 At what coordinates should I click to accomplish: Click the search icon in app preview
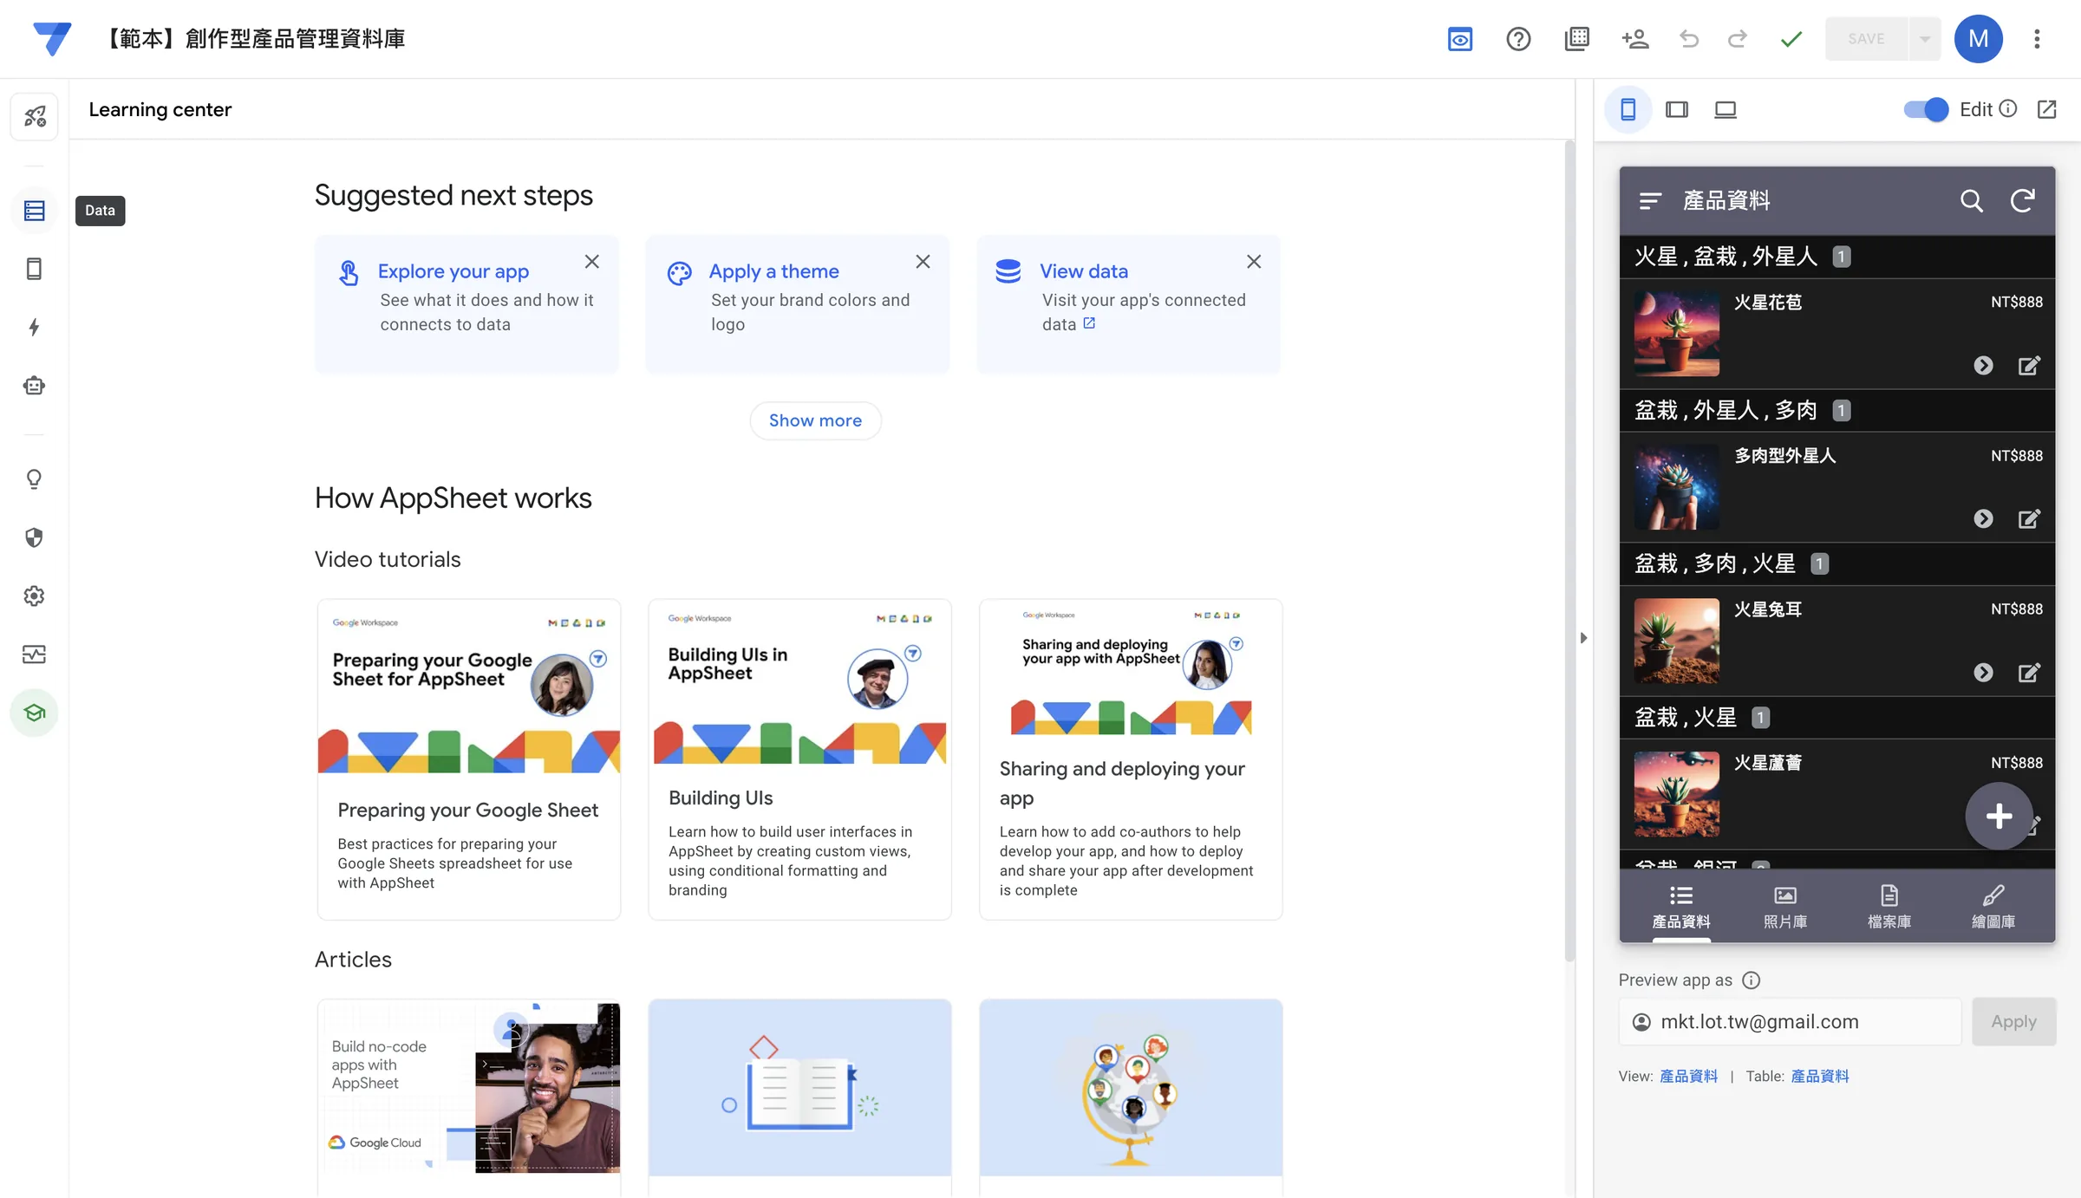1971,201
